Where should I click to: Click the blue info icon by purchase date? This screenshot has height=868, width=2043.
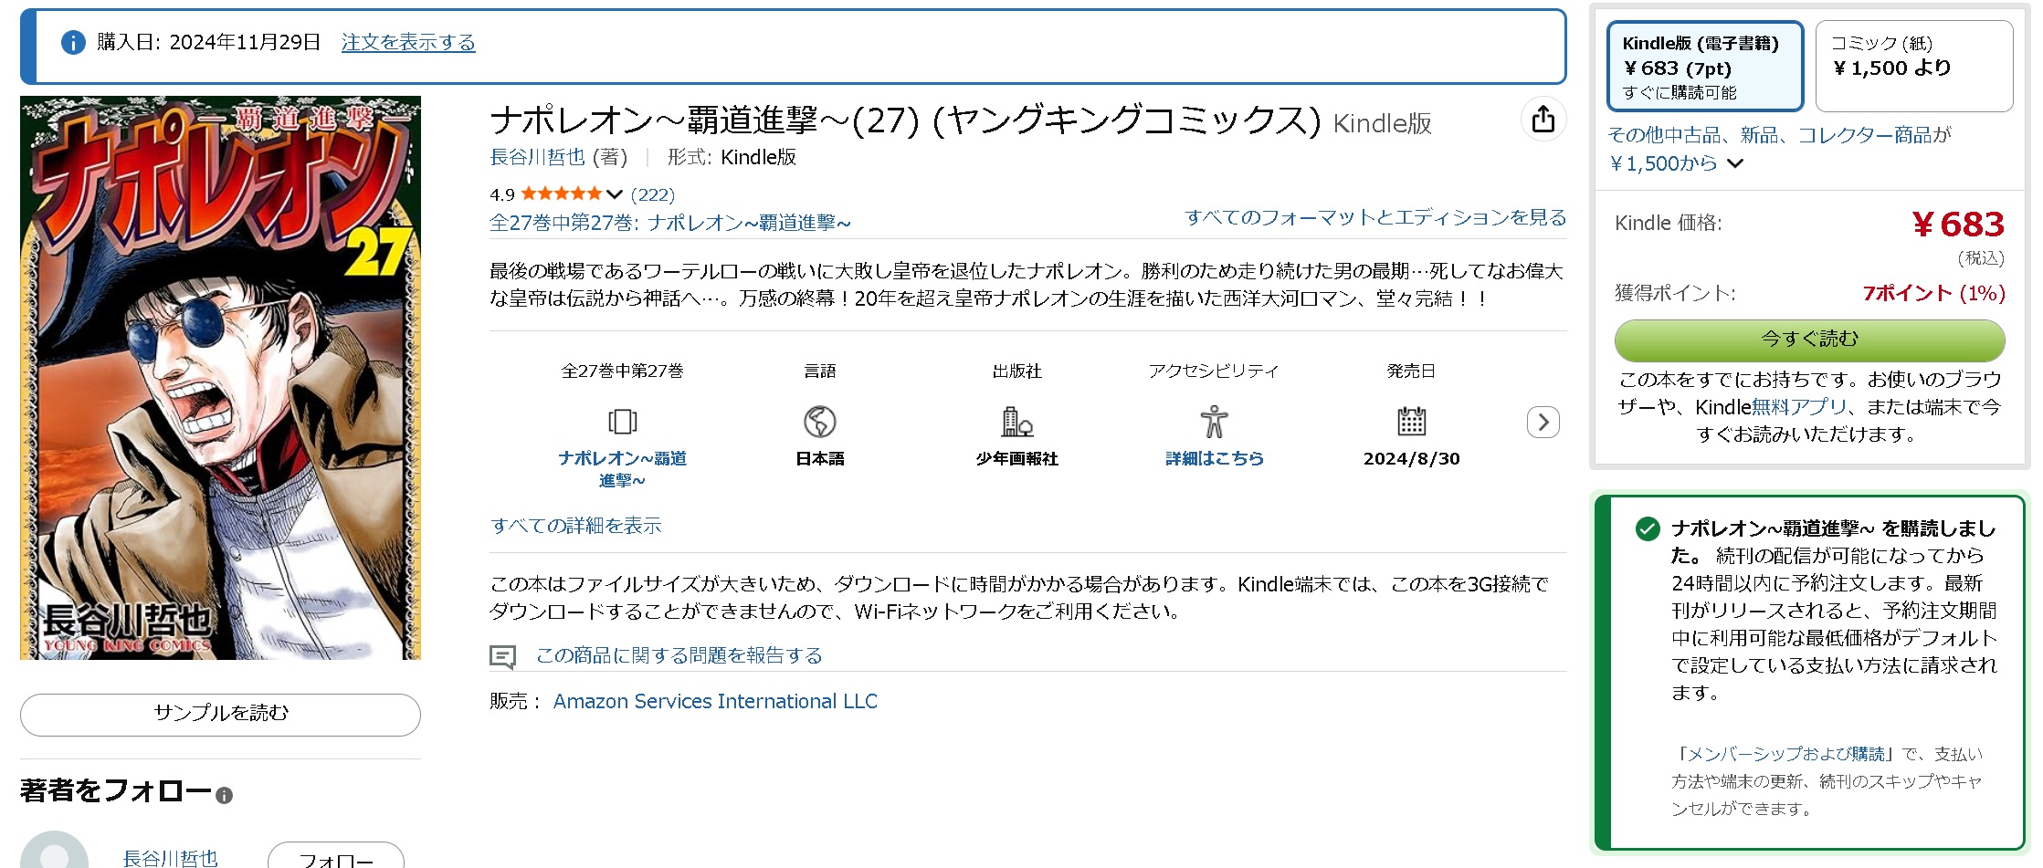pos(73,43)
